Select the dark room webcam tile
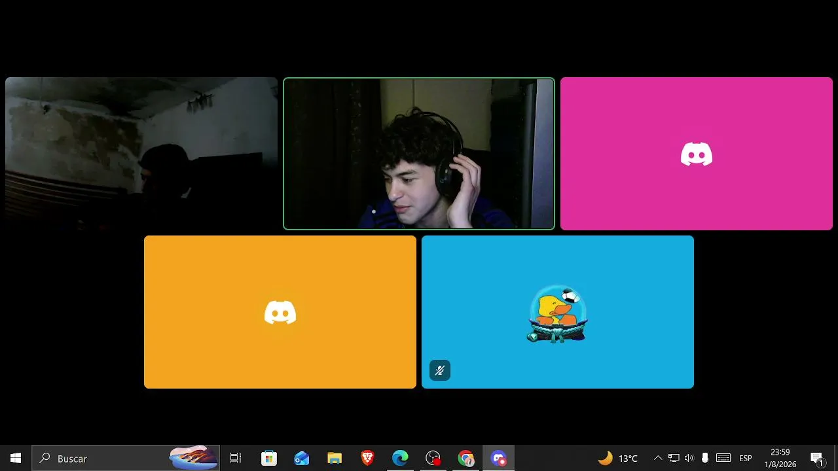The width and height of the screenshot is (838, 471). [x=141, y=154]
